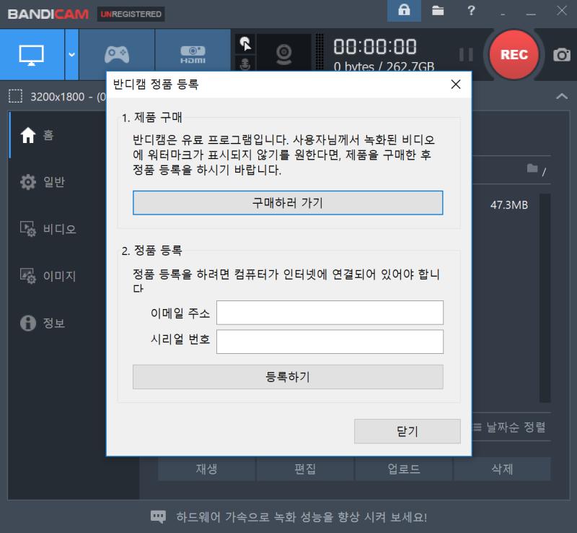Click the 편집 button
Image resolution: width=577 pixels, height=533 pixels.
(305, 469)
